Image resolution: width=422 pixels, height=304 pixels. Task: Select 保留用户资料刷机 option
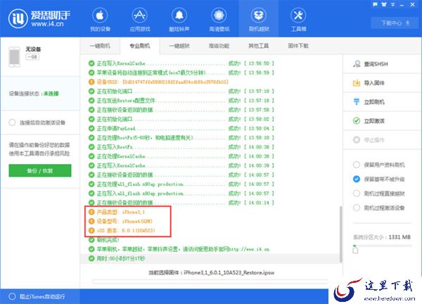379,165
